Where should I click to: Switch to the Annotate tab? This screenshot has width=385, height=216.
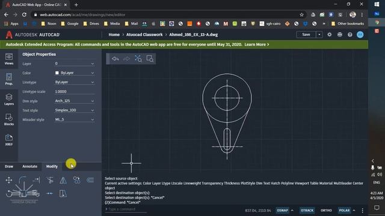tap(29, 166)
